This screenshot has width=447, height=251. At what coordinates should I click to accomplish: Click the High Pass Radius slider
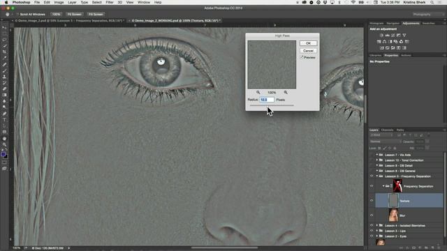point(272,105)
